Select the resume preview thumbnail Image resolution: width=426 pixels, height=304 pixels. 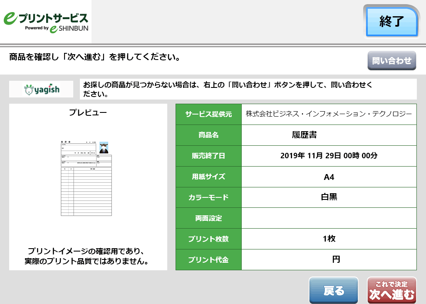pos(86,178)
